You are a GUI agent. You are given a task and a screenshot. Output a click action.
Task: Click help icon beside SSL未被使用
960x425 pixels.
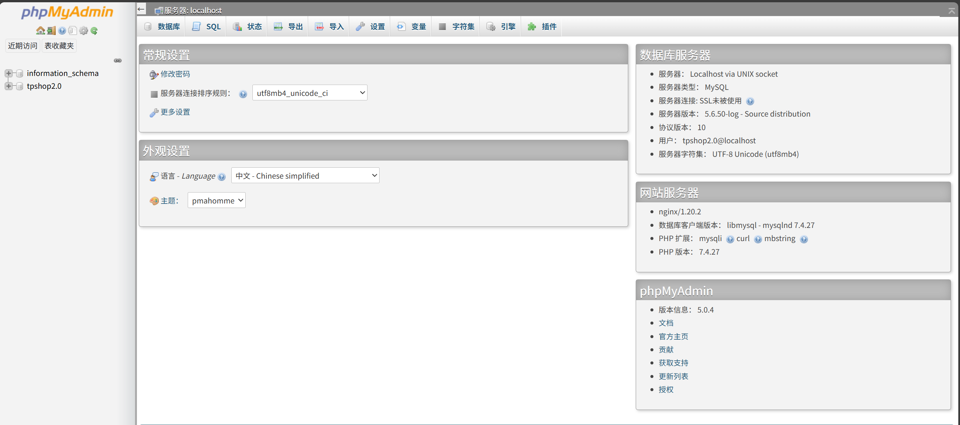coord(750,101)
